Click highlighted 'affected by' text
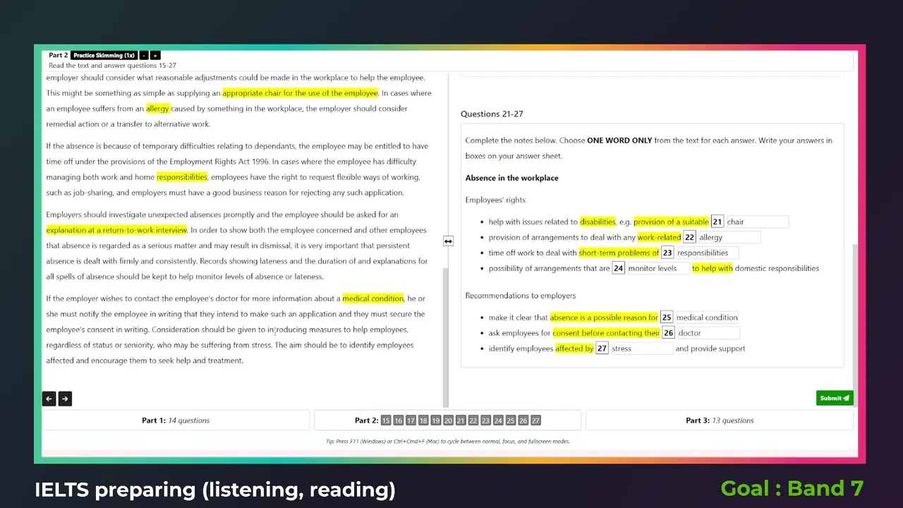Image resolution: width=903 pixels, height=508 pixels. click(574, 349)
